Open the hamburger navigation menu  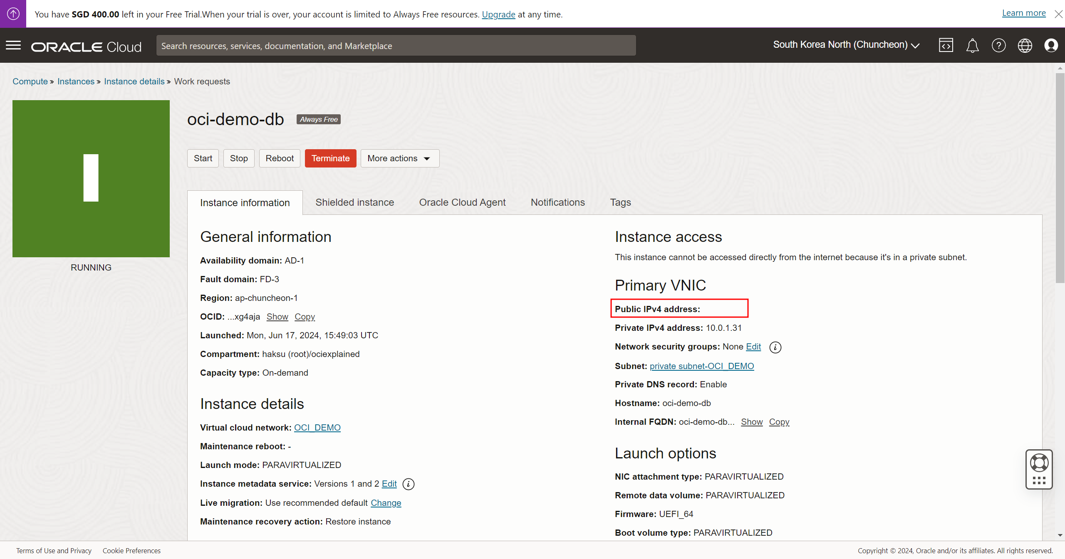[x=13, y=45]
